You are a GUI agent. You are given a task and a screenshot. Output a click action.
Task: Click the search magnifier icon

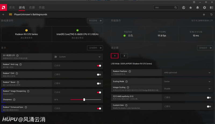[175, 7]
